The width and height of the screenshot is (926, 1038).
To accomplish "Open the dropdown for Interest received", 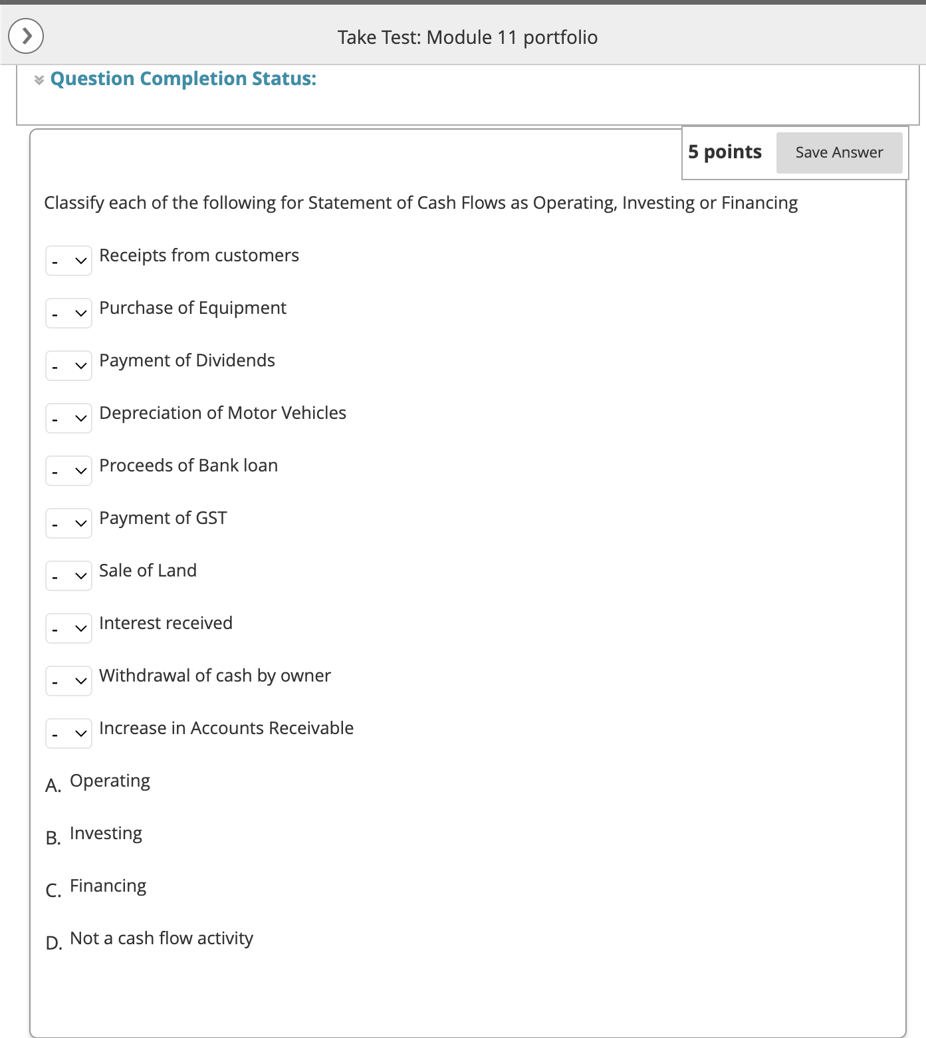I will (x=68, y=628).
